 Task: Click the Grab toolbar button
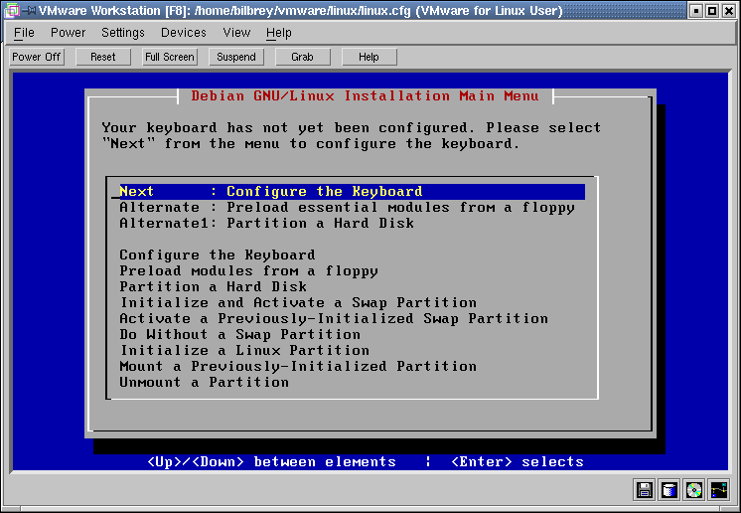point(302,57)
